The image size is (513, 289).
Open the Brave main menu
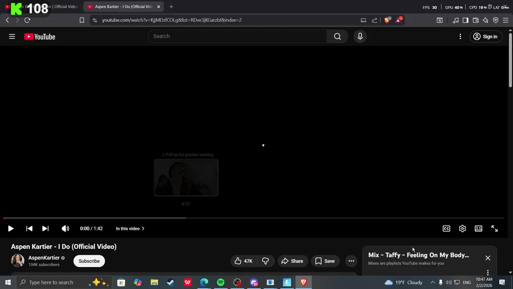pos(505,20)
